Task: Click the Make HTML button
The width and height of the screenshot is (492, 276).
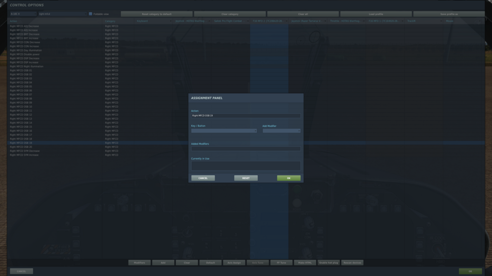Action: pos(305,263)
